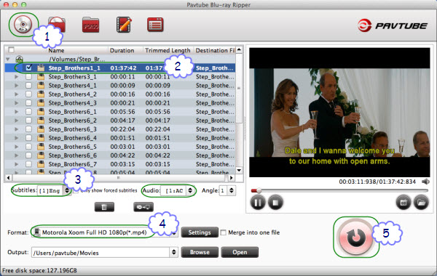Click the Free disk space status text

39,271
